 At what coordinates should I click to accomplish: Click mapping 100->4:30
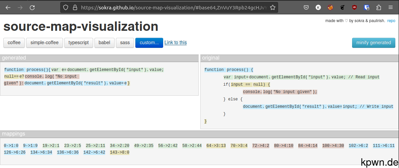333,146
